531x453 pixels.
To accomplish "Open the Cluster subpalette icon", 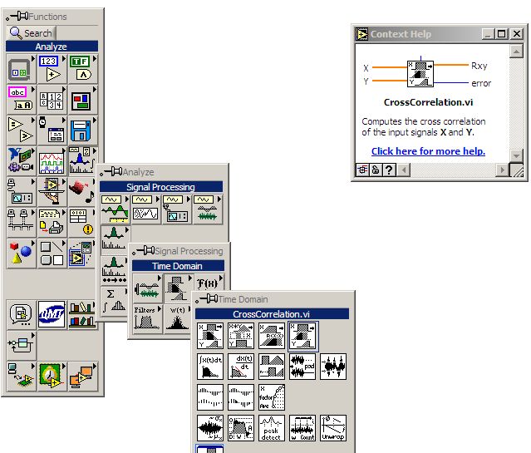I will click(x=82, y=100).
